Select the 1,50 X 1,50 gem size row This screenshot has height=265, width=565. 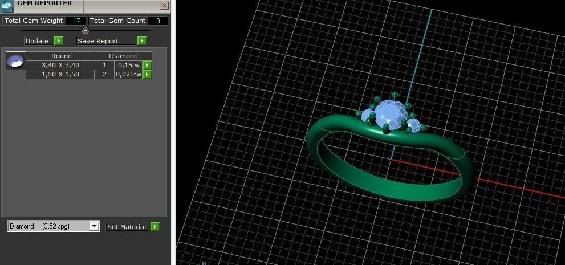click(60, 75)
